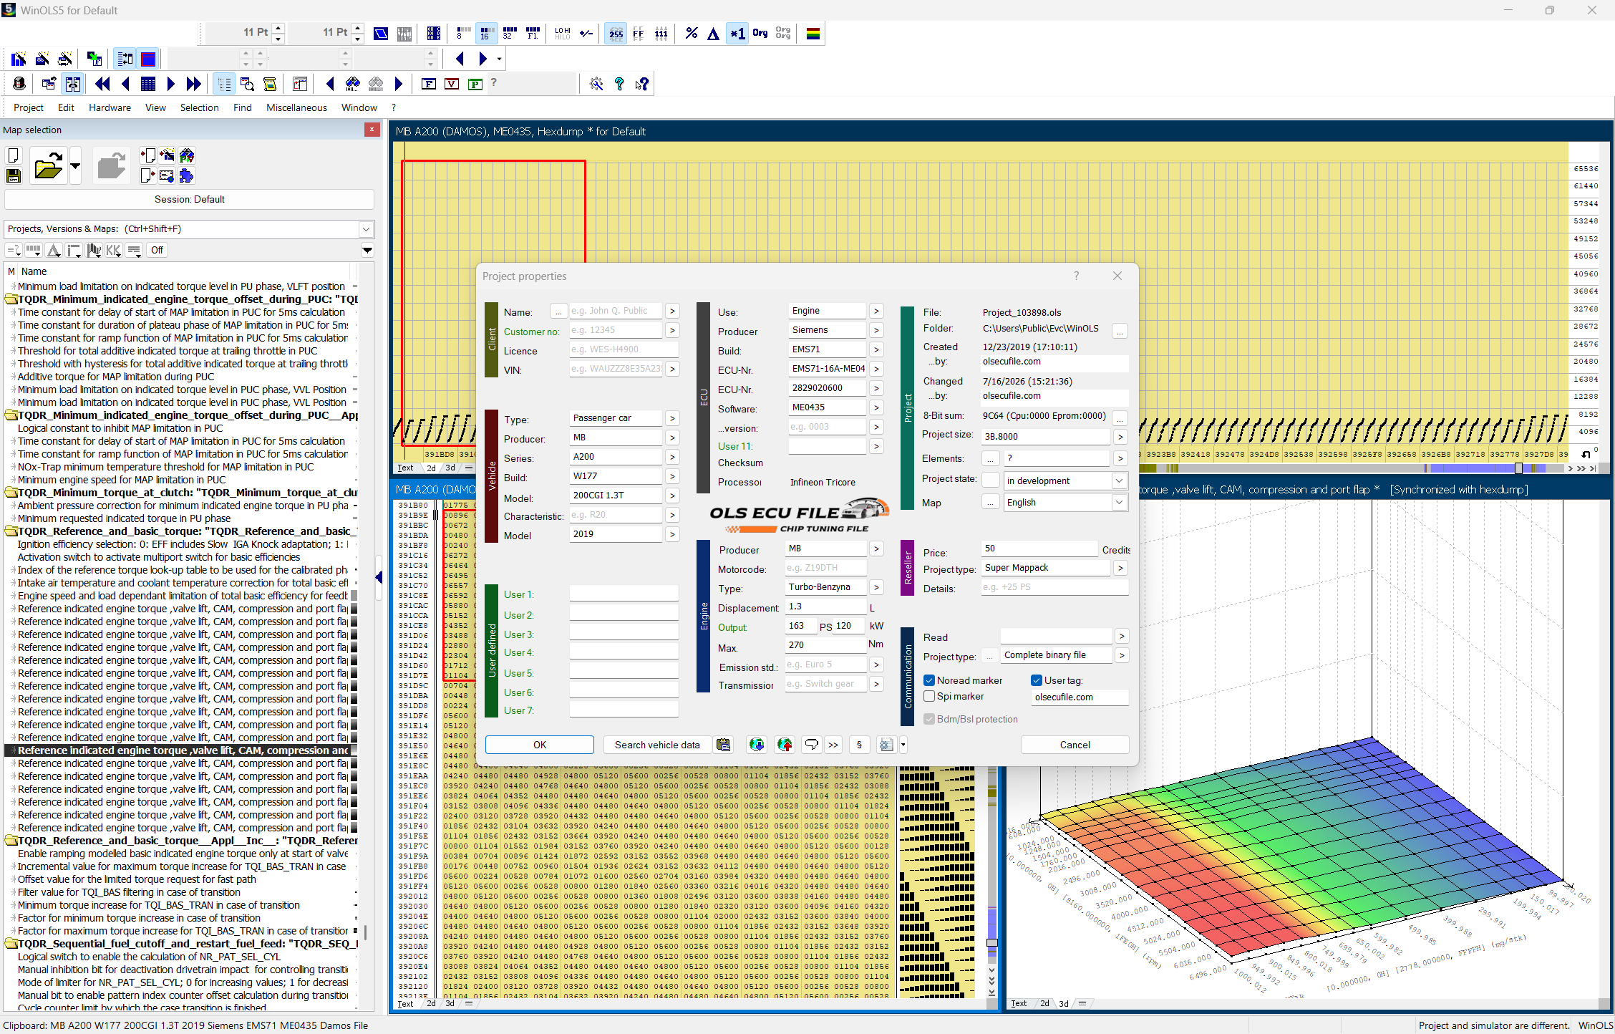The width and height of the screenshot is (1615, 1034).
Task: Click the Displacement input field
Action: (826, 607)
